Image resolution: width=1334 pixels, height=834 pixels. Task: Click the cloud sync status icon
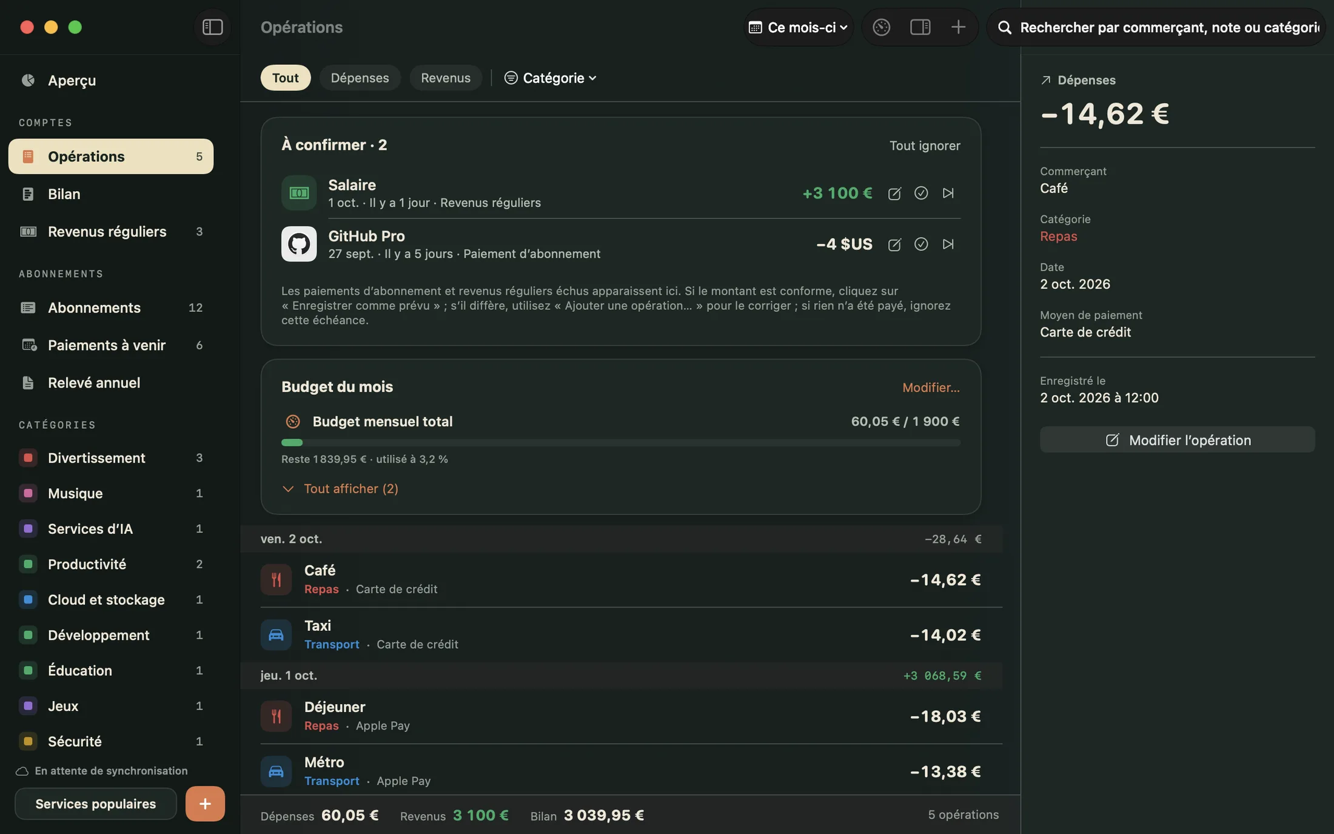coord(22,771)
